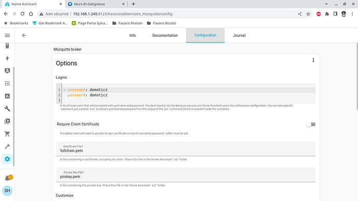
Task: Open the Page Perso Sylva... bookmark
Action: tap(90, 23)
